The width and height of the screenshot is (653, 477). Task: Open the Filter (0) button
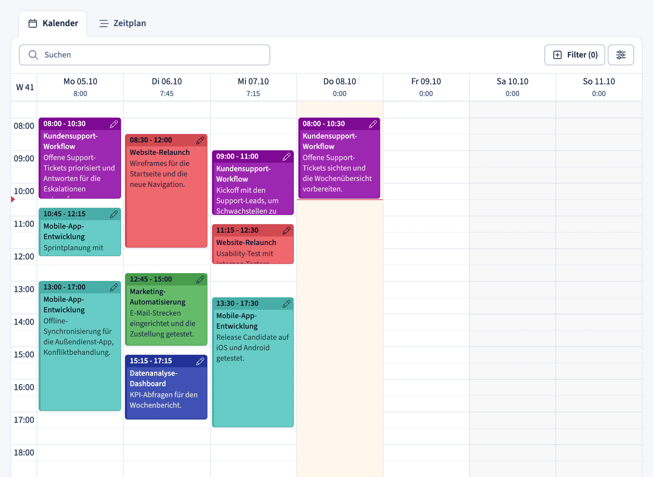575,55
